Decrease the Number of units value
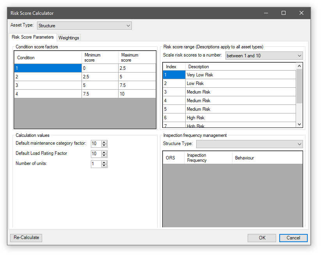321x255 pixels. point(104,166)
